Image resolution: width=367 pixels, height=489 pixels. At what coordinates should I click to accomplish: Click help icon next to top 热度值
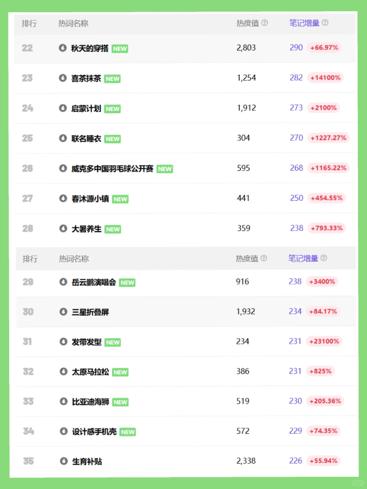(x=265, y=23)
